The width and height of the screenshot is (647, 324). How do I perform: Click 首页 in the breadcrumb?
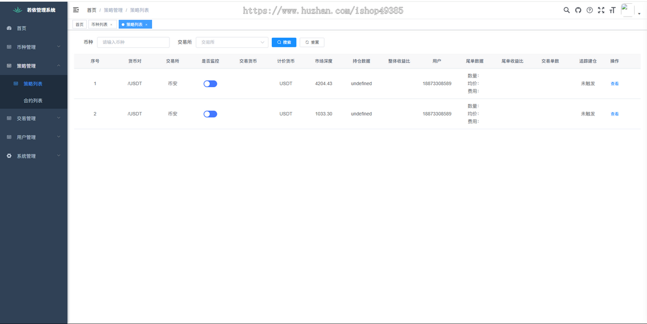coord(92,10)
